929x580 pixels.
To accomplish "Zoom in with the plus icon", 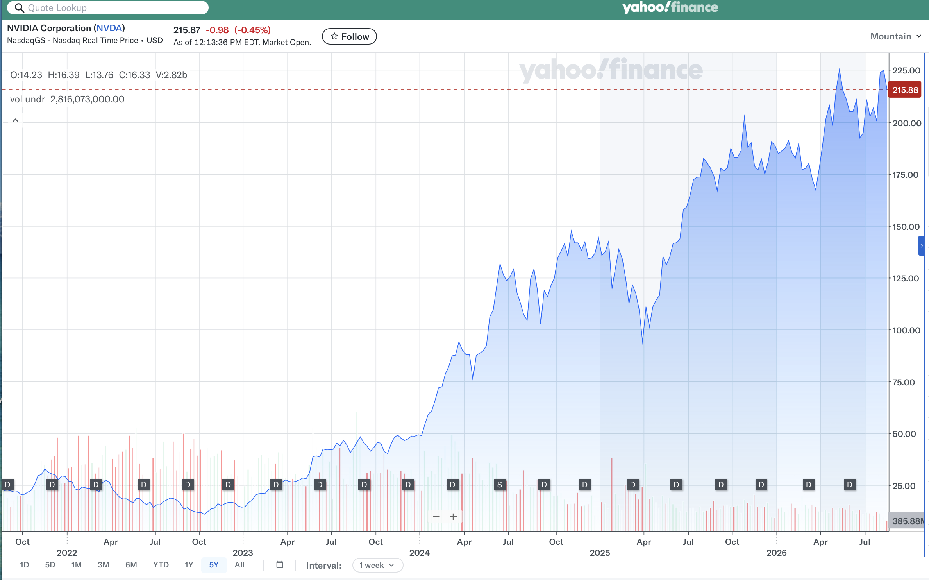I will [x=453, y=517].
